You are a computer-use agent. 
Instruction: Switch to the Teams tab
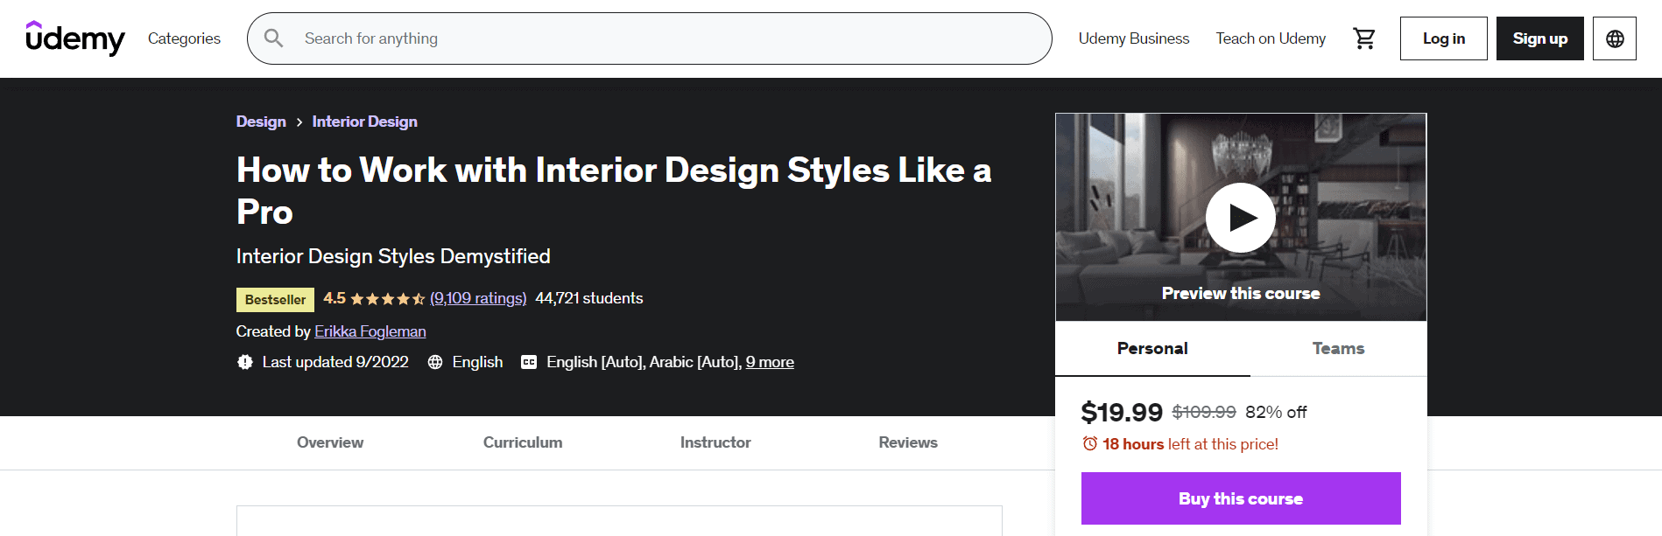[x=1338, y=349]
